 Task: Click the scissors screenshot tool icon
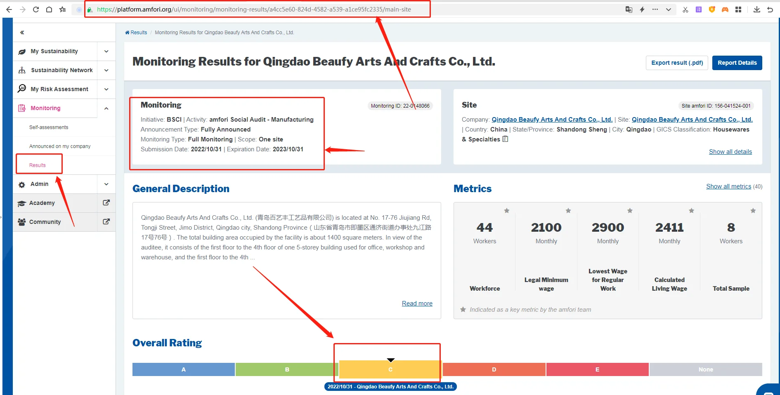(x=685, y=9)
